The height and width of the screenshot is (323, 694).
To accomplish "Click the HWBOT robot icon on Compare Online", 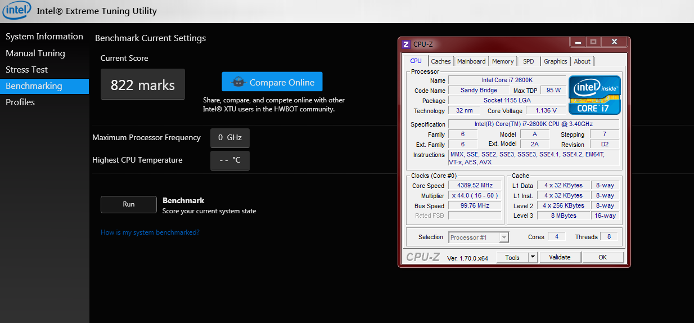I will pos(238,82).
